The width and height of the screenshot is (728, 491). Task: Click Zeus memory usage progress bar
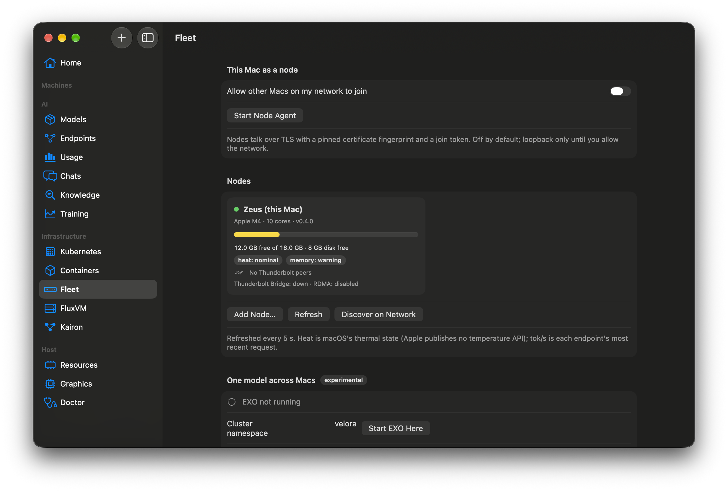[x=326, y=235]
